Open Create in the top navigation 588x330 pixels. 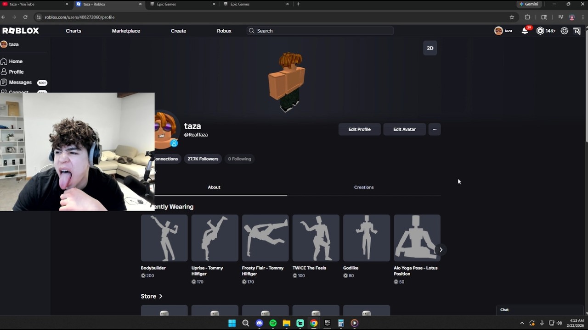(x=178, y=31)
